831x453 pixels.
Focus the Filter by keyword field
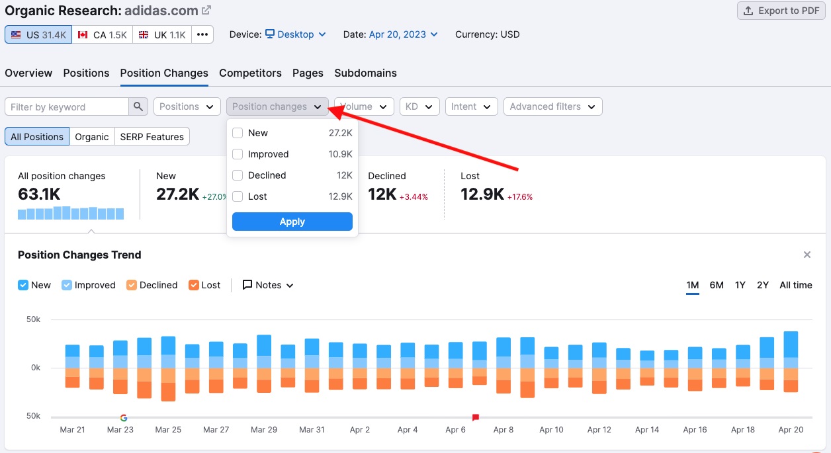[x=67, y=106]
